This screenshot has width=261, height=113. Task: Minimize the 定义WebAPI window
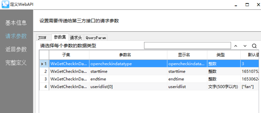pyautogui.click(x=236, y=5)
